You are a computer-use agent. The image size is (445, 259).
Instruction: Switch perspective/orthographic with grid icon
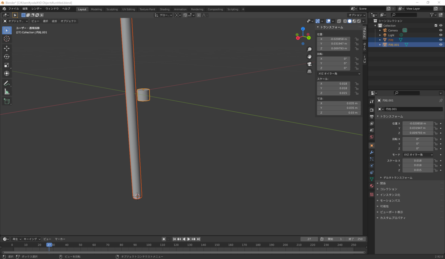point(309,71)
